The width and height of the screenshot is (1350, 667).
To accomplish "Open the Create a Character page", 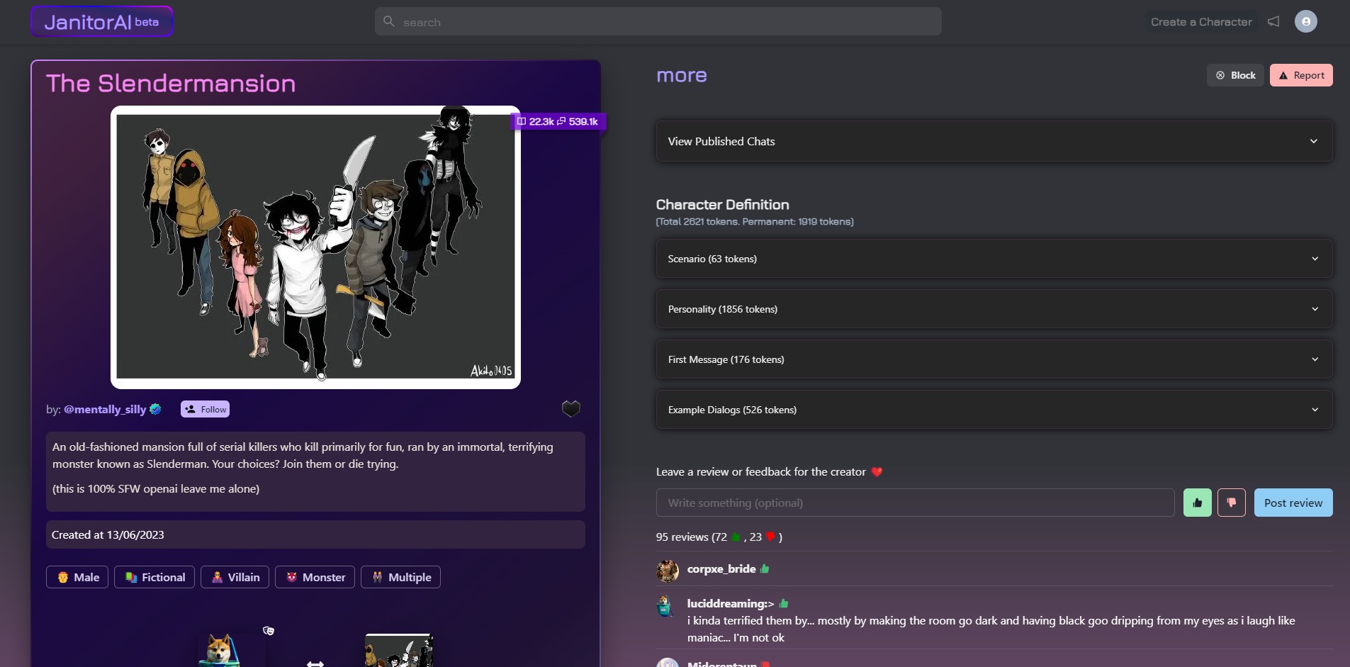I will tap(1201, 22).
